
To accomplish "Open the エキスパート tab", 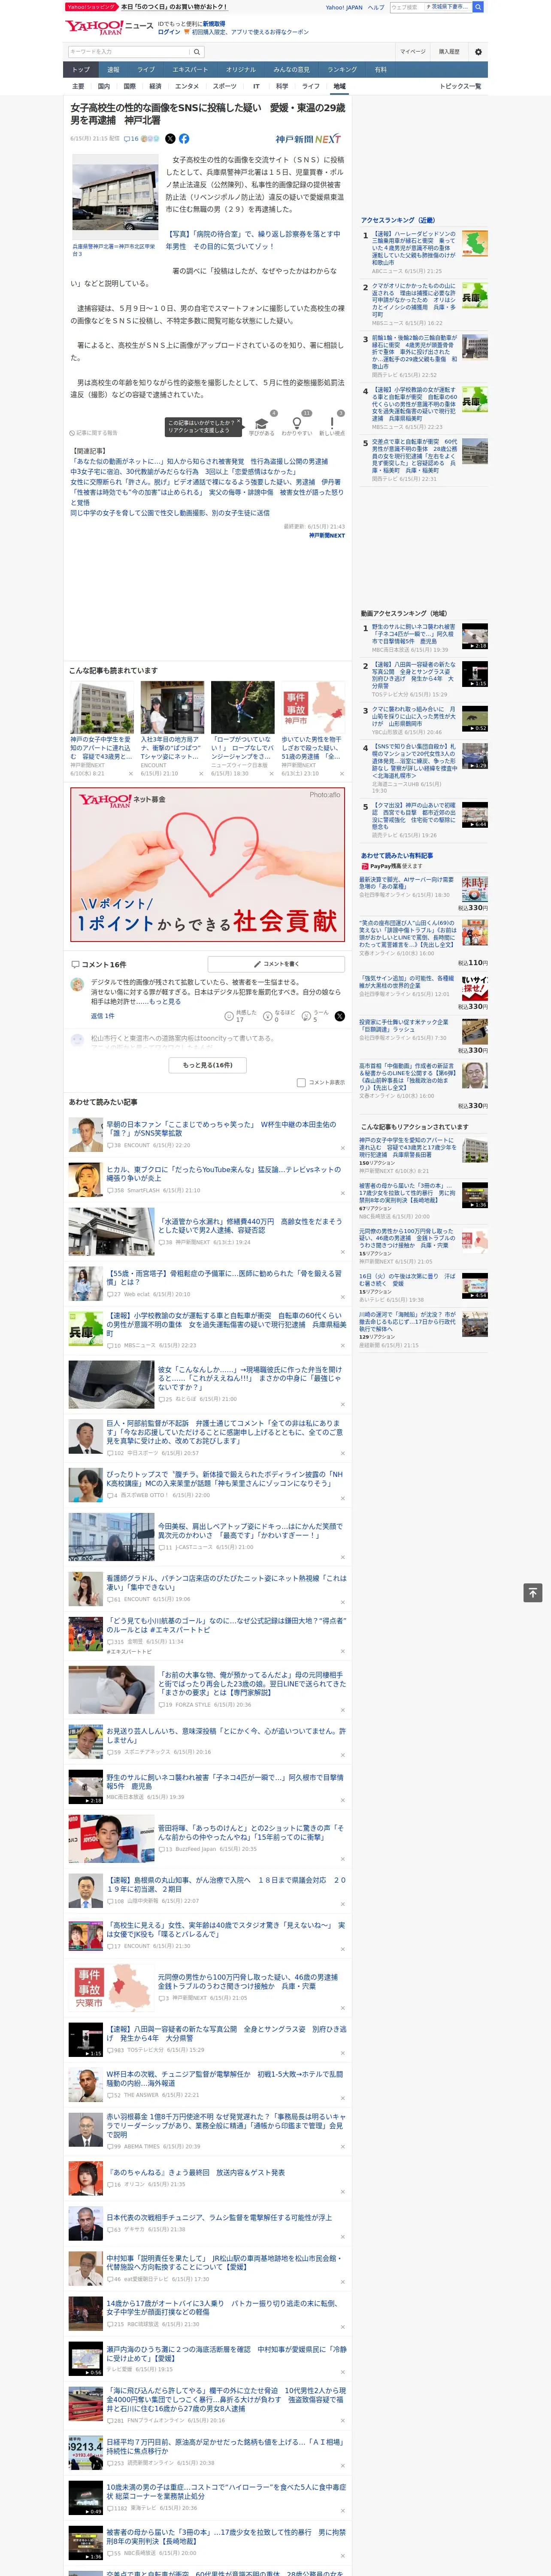I will 190,70.
